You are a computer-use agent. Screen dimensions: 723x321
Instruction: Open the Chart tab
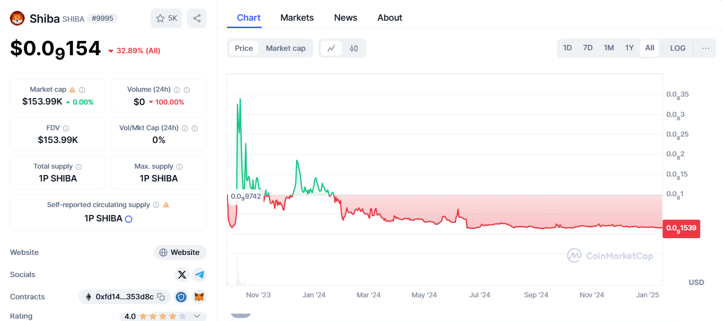pos(249,18)
